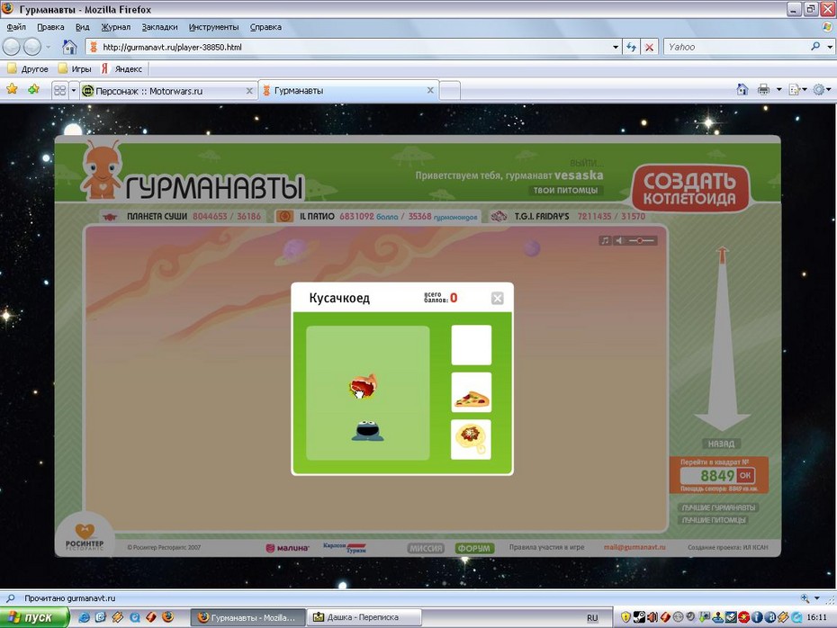This screenshot has width=837, height=628.
Task: Expand the print options dropdown arrow
Action: pyautogui.click(x=778, y=90)
